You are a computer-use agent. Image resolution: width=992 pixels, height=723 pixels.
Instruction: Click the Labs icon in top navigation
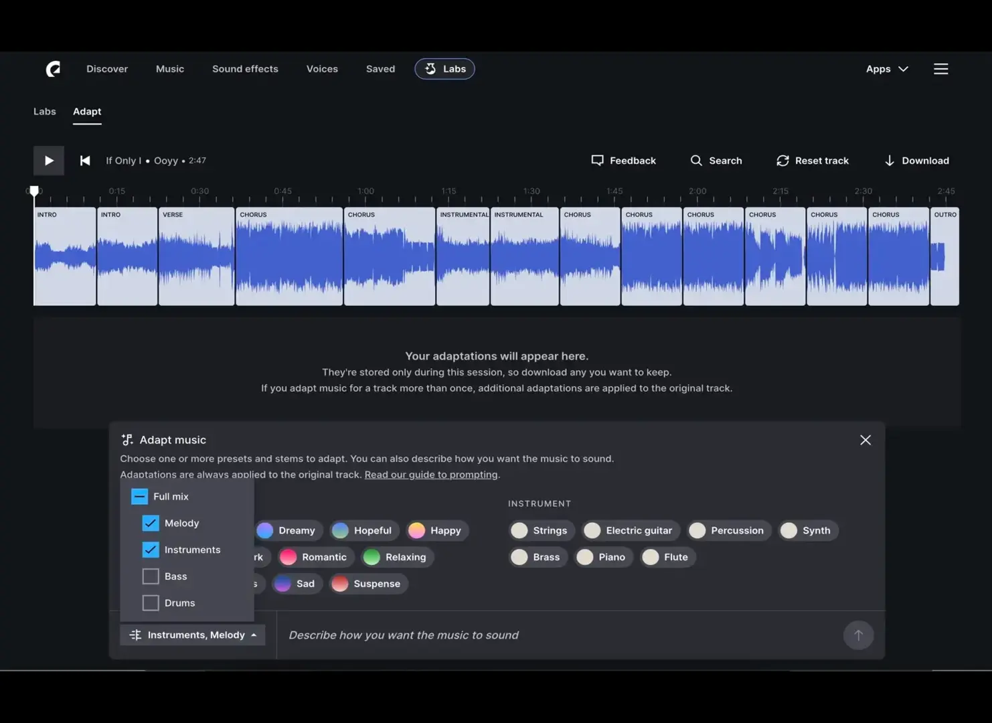click(x=430, y=68)
